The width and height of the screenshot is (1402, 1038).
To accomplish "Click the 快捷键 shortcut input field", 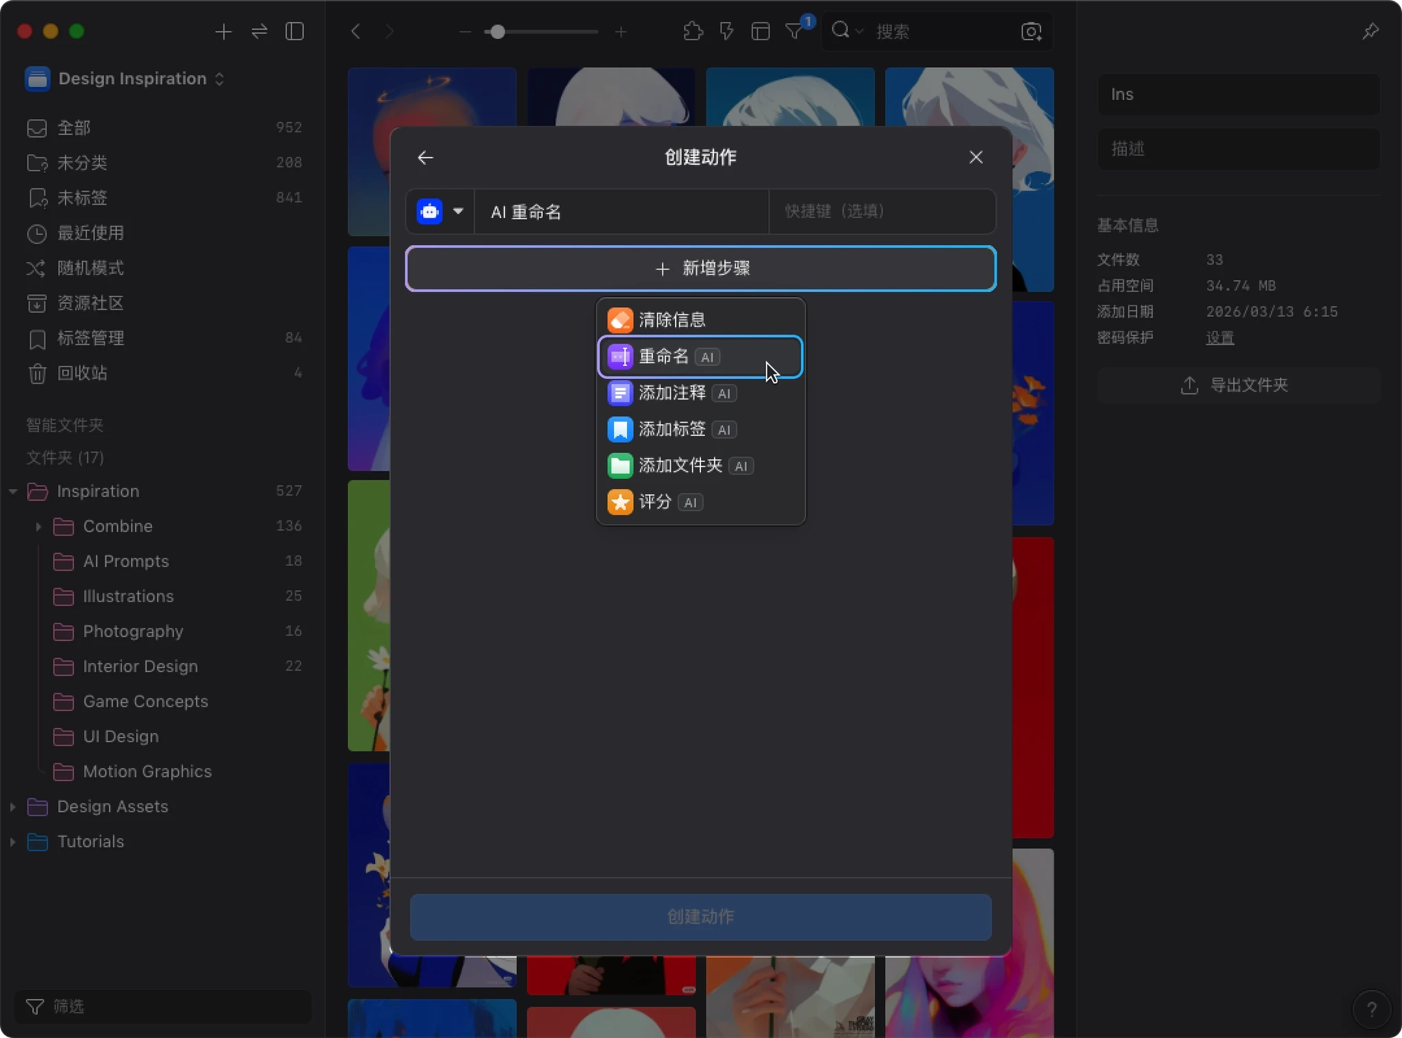I will 881,211.
